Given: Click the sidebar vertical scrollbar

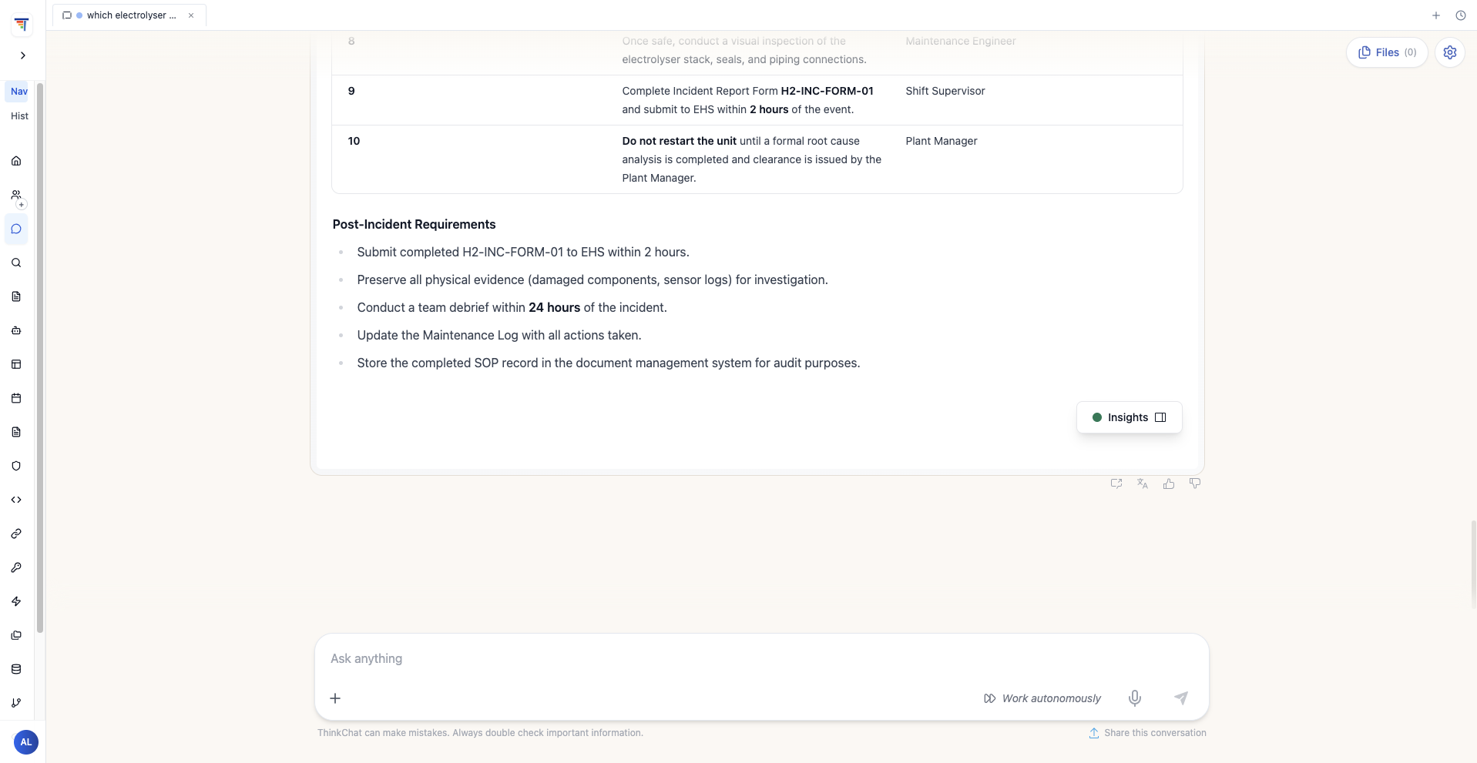Looking at the screenshot, I should pos(40,358).
